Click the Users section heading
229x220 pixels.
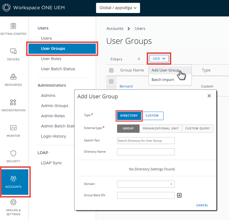[x=43, y=28]
